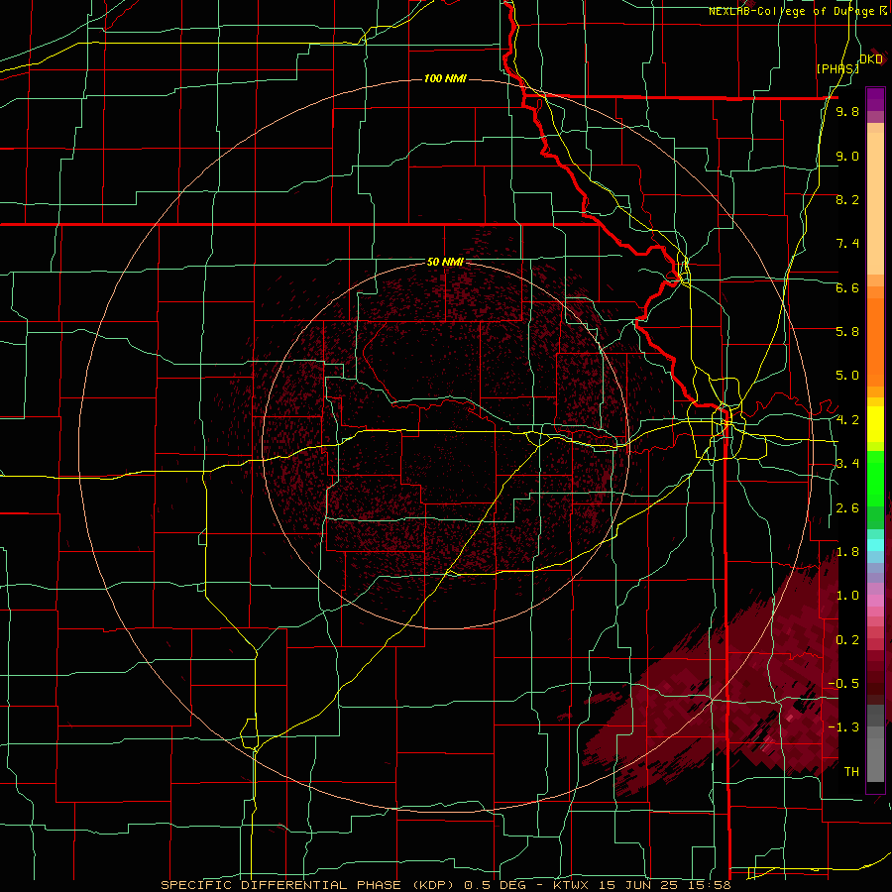The height and width of the screenshot is (892, 892).
Task: Click the -0.5 value on color scale
Action: click(843, 684)
